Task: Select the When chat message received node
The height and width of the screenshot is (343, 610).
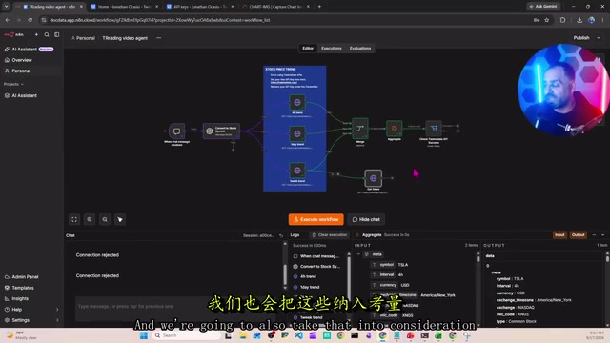Action: (176, 131)
